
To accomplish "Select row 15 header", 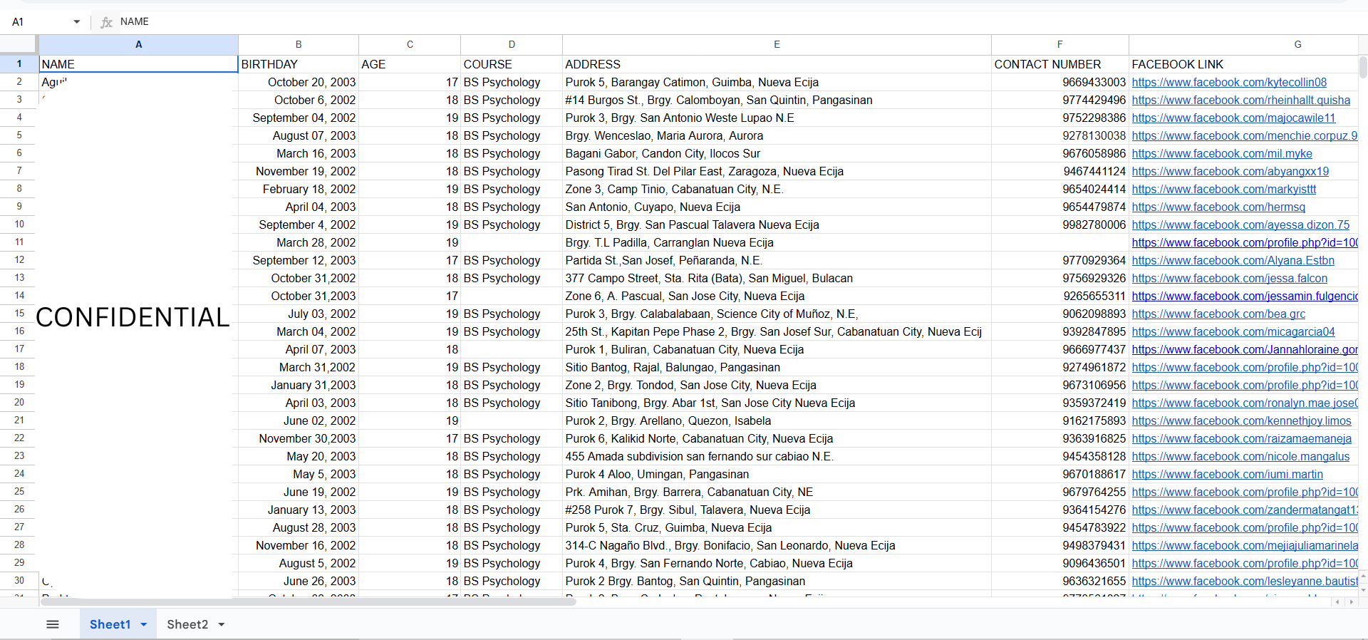I will point(19,314).
